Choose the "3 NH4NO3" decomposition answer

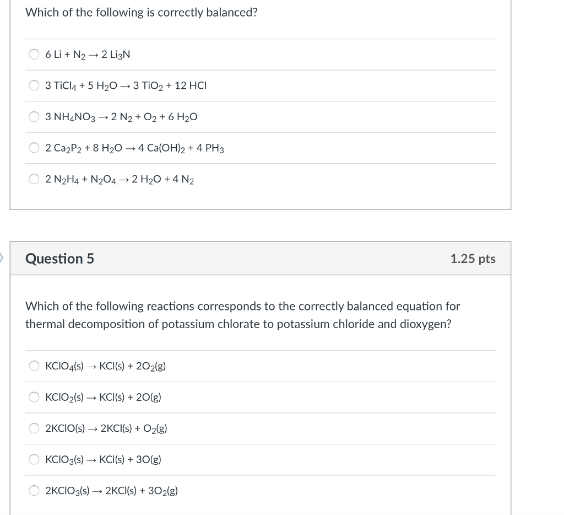[34, 116]
